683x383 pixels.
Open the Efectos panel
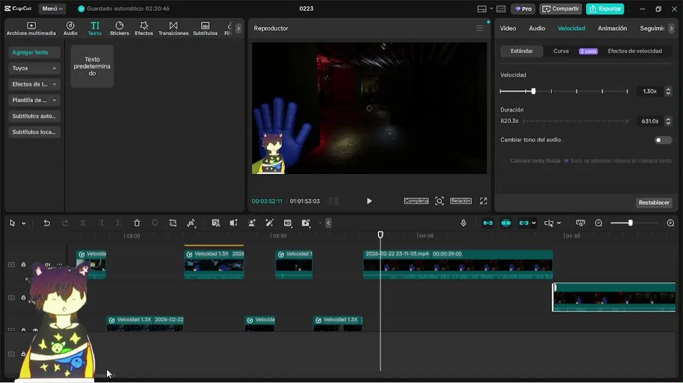[144, 29]
